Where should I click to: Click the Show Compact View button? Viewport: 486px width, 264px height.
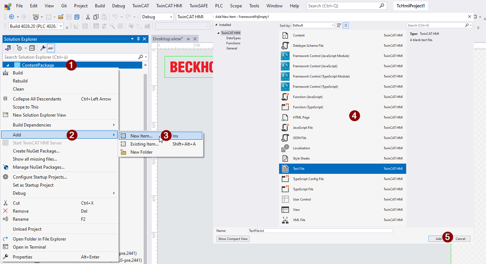click(x=233, y=239)
